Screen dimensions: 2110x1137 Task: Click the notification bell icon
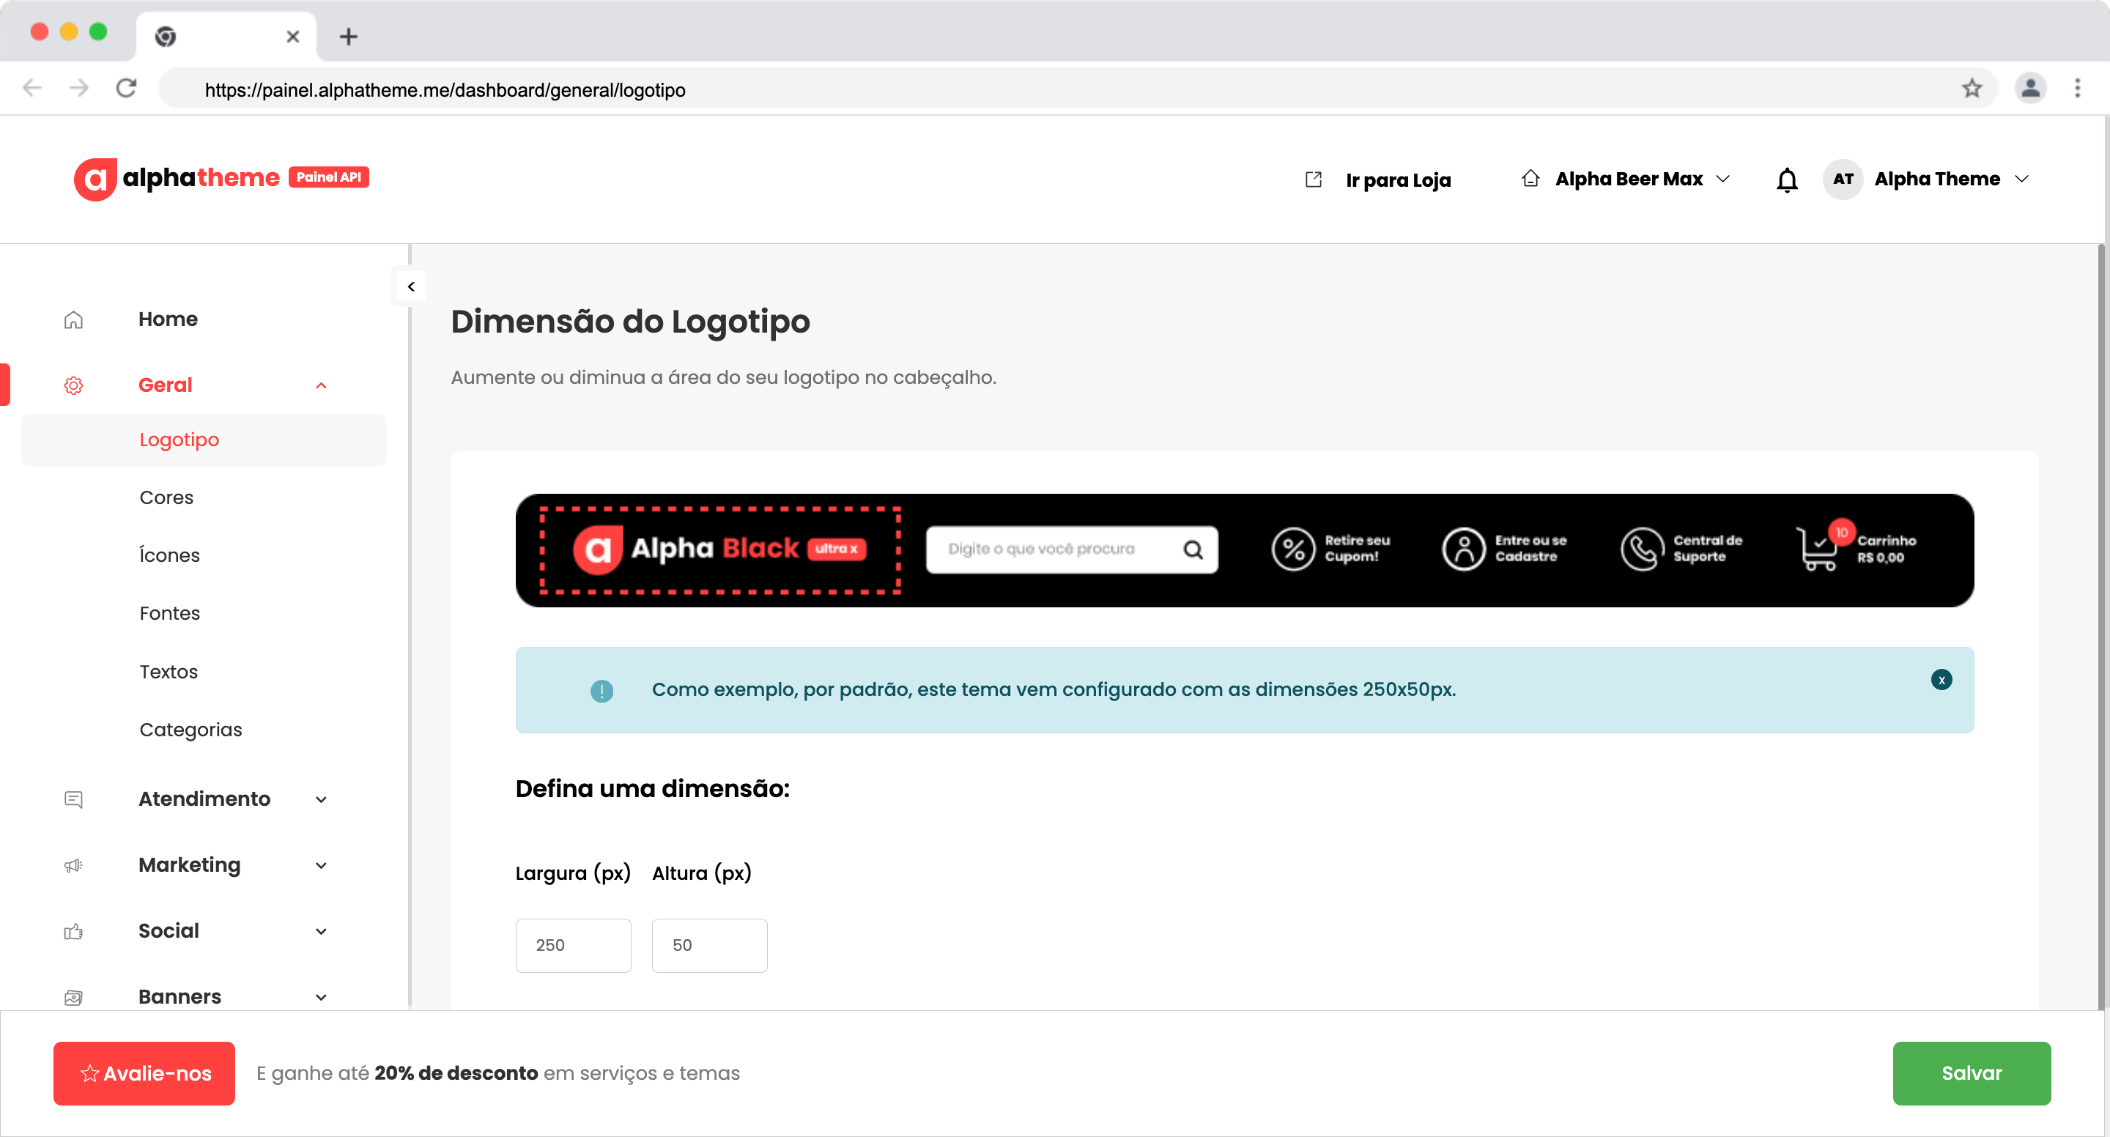(1786, 179)
